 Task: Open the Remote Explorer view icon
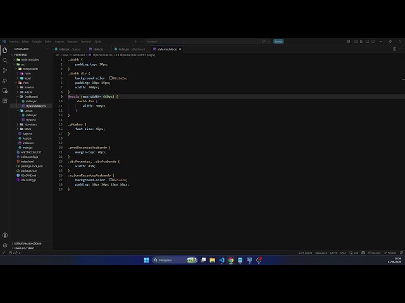tap(5, 91)
